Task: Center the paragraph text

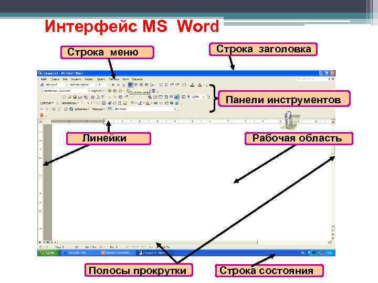Action: coord(136,85)
